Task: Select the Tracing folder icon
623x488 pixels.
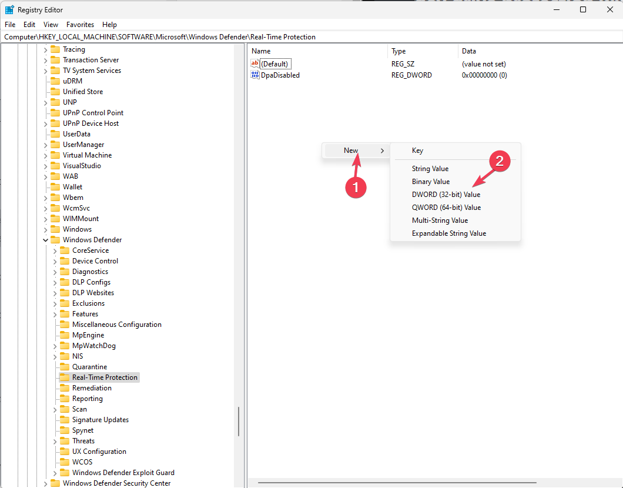Action: click(56, 49)
